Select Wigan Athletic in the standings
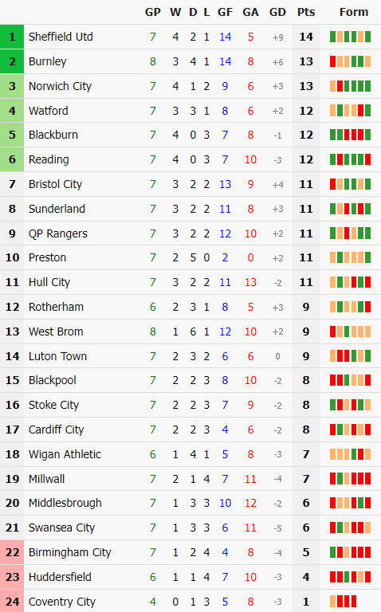 pyautogui.click(x=65, y=454)
